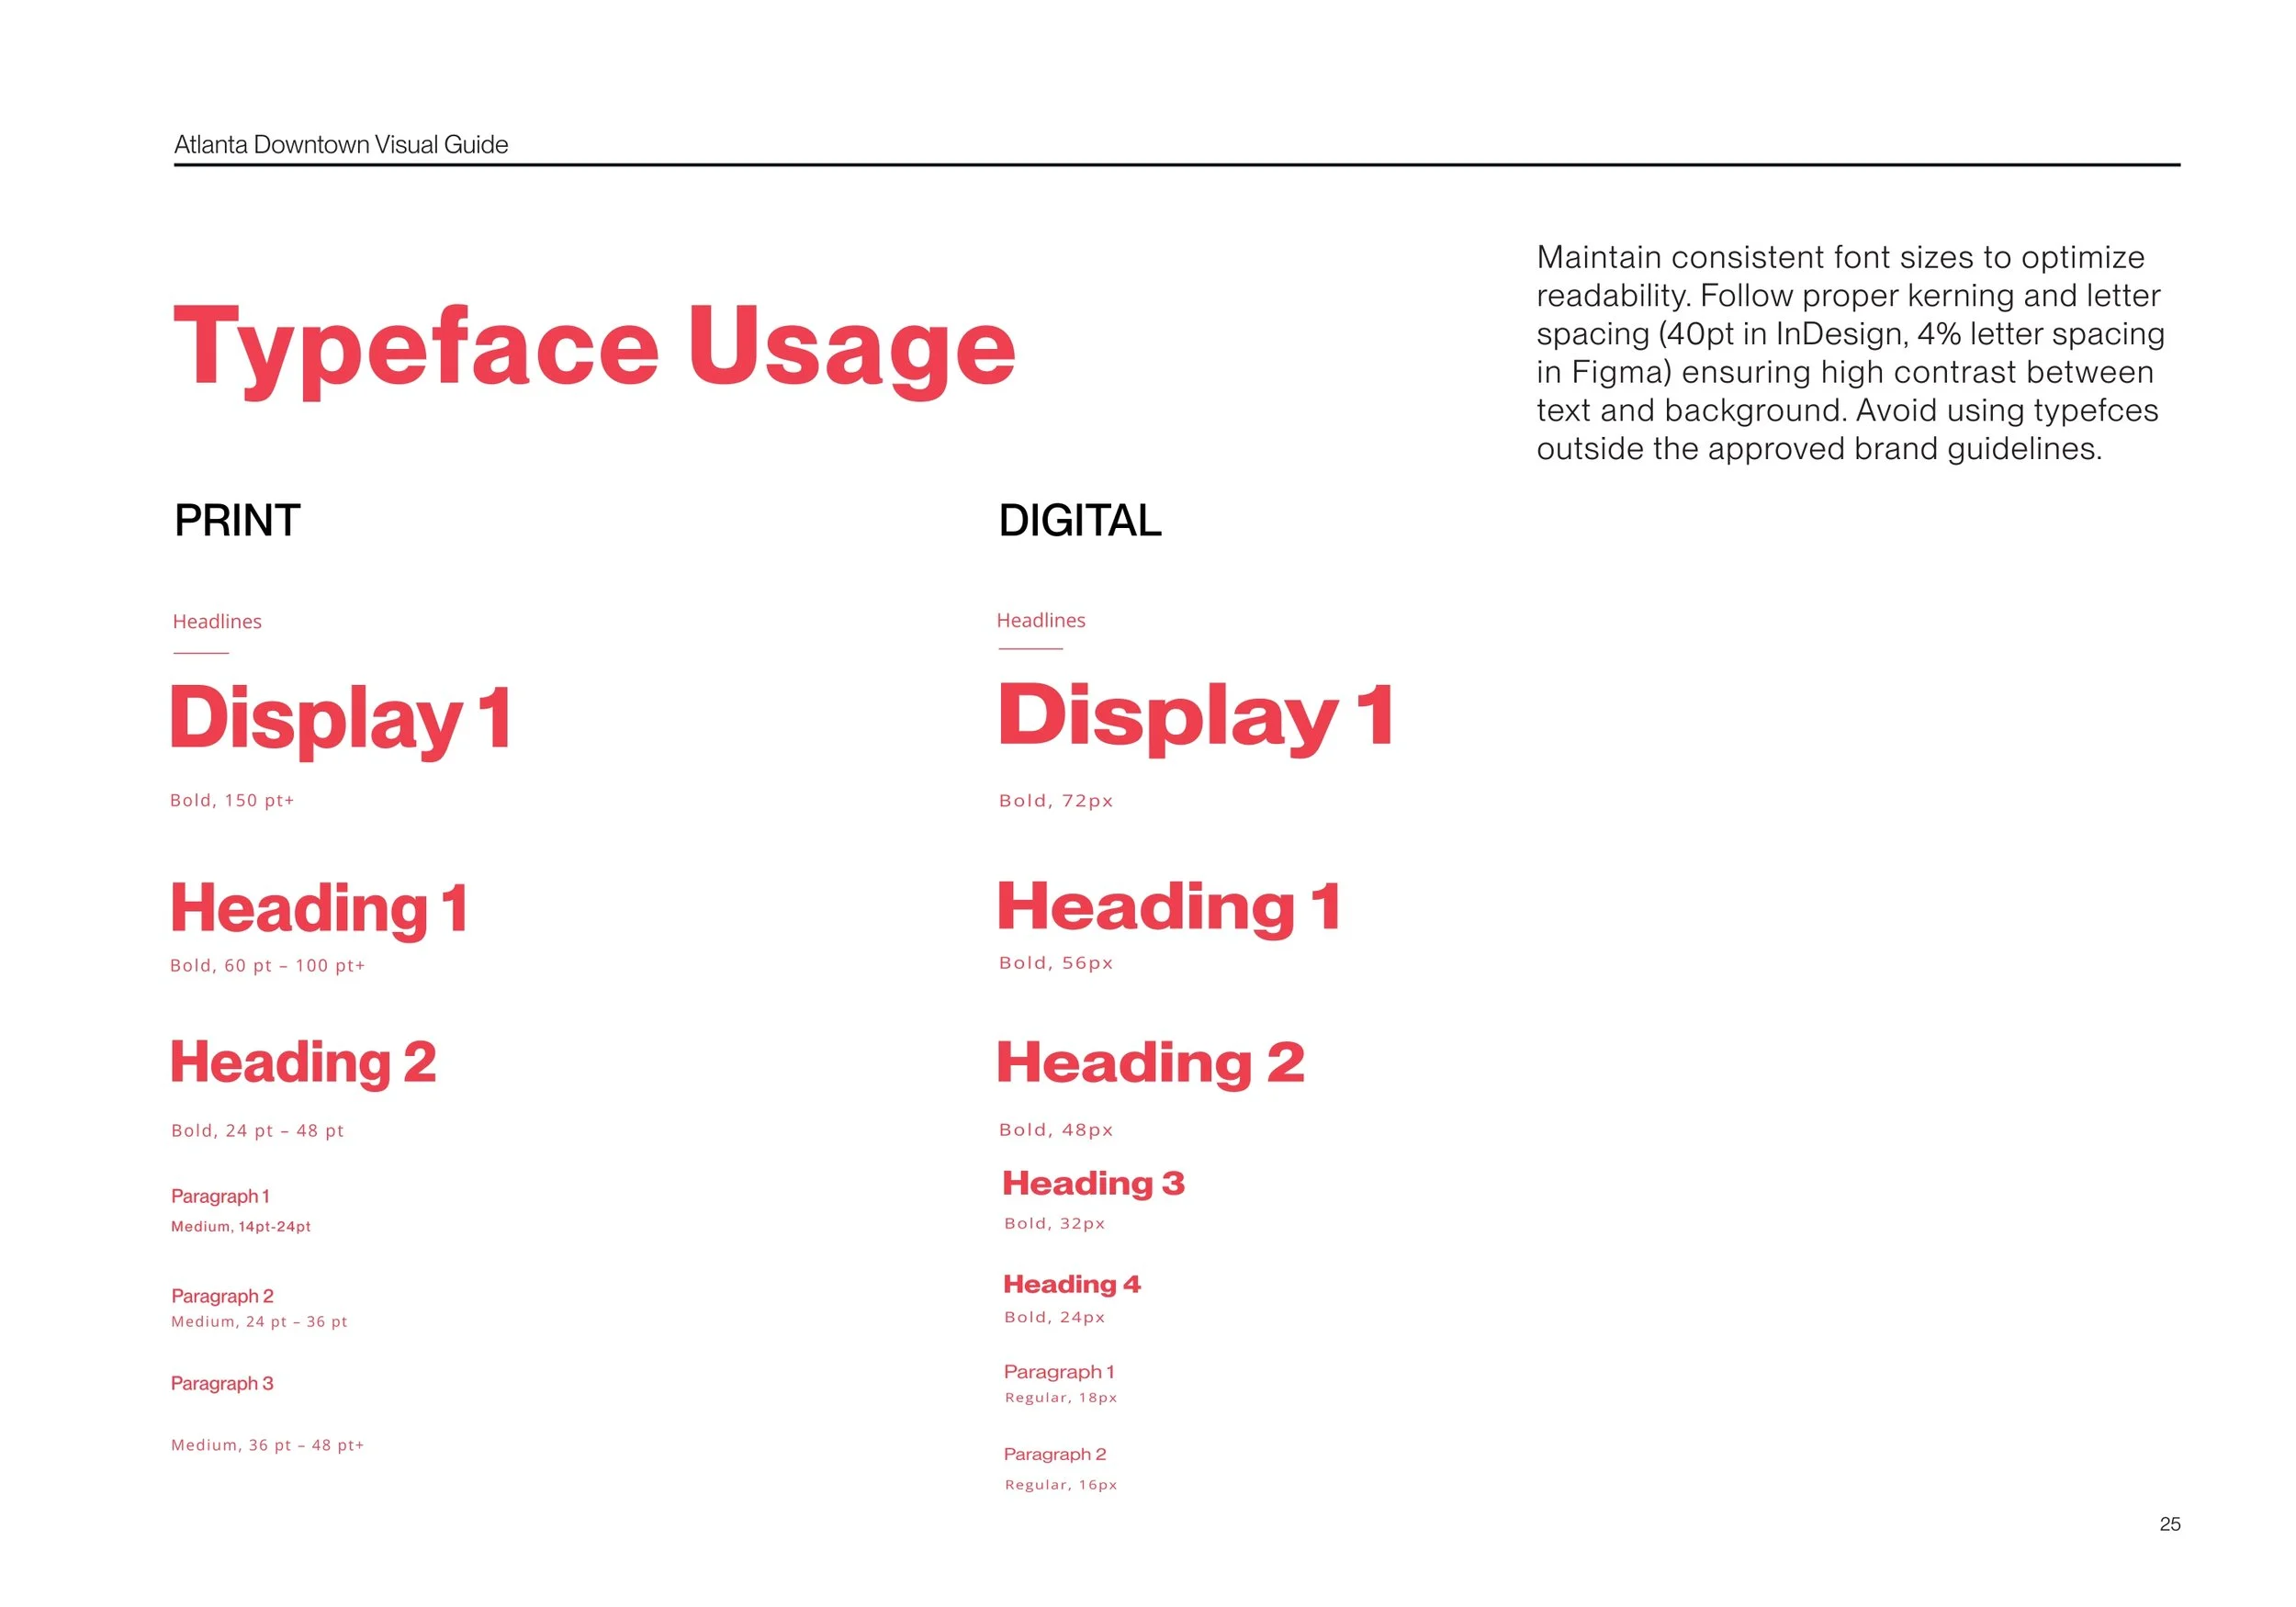The image size is (2296, 1607).
Task: Click the page number 25
Action: coord(2169,1524)
